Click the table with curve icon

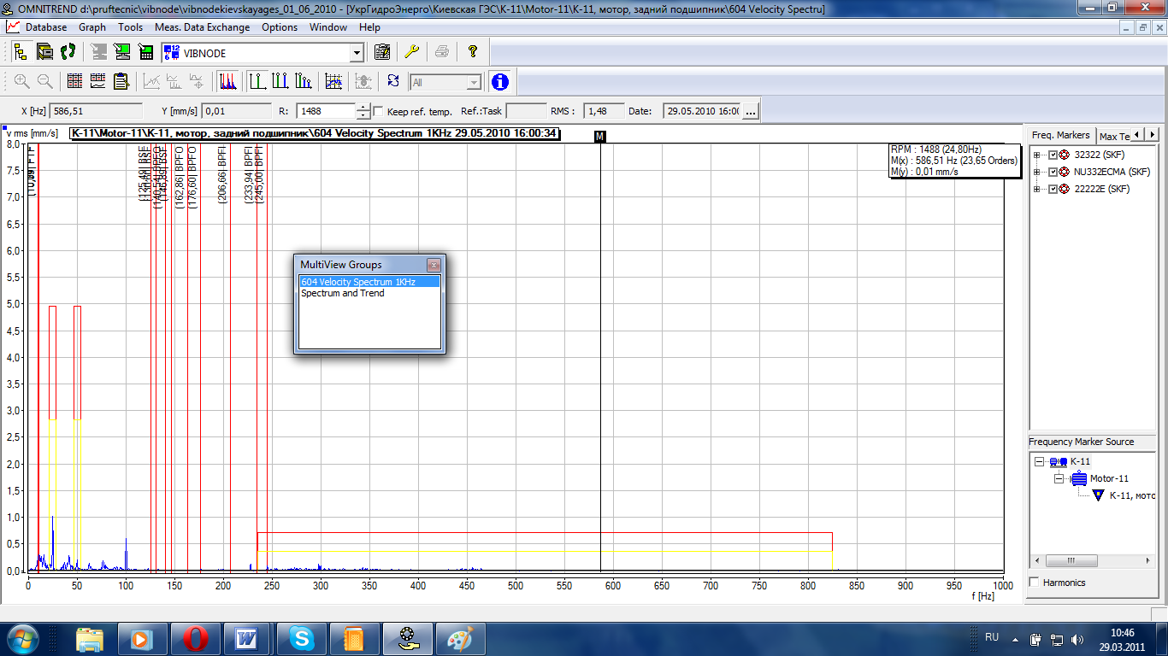[98, 82]
